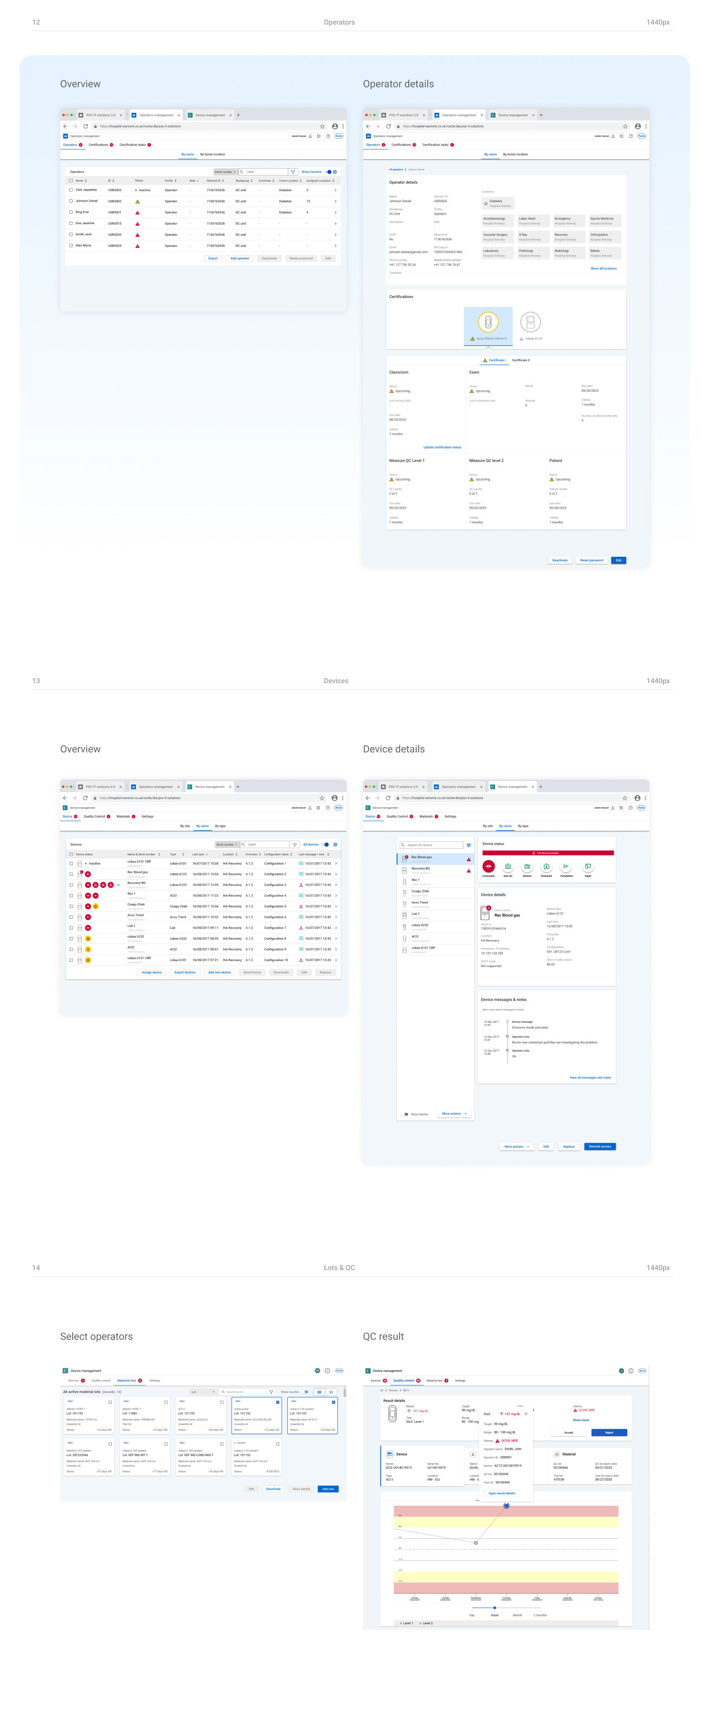Open More actions dropdown beside Edit button
Image resolution: width=702 pixels, height=1711 pixels.
coord(516,1146)
